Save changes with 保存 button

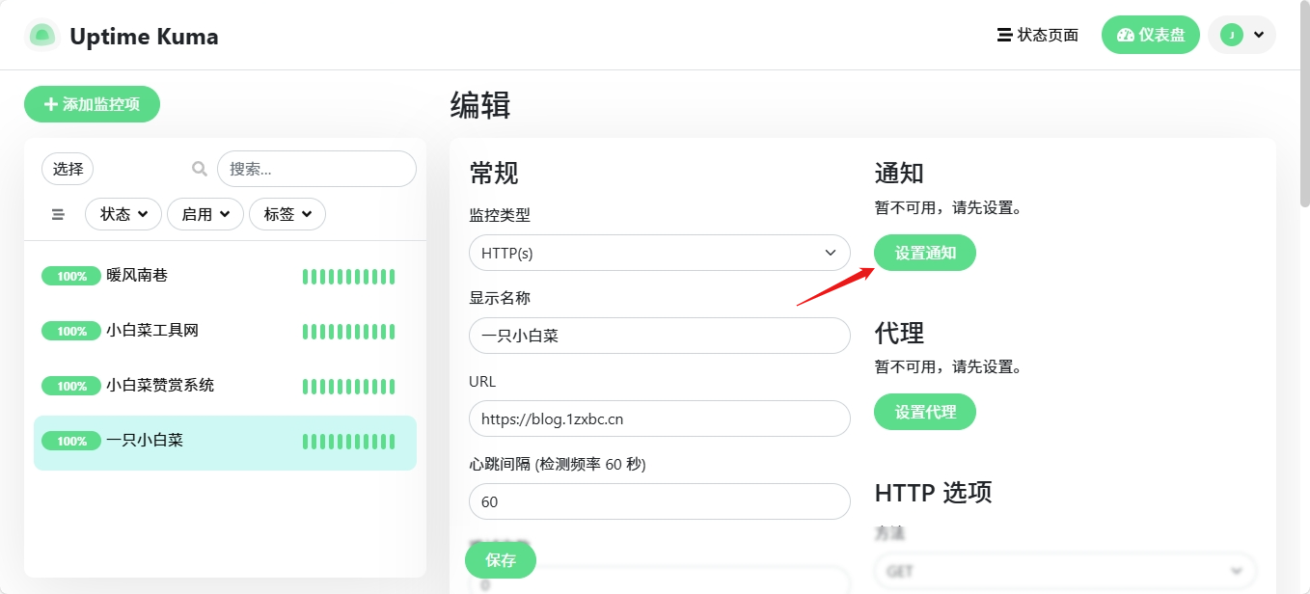pos(500,560)
